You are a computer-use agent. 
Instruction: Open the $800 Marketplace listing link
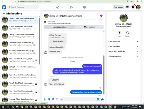click(x=59, y=23)
